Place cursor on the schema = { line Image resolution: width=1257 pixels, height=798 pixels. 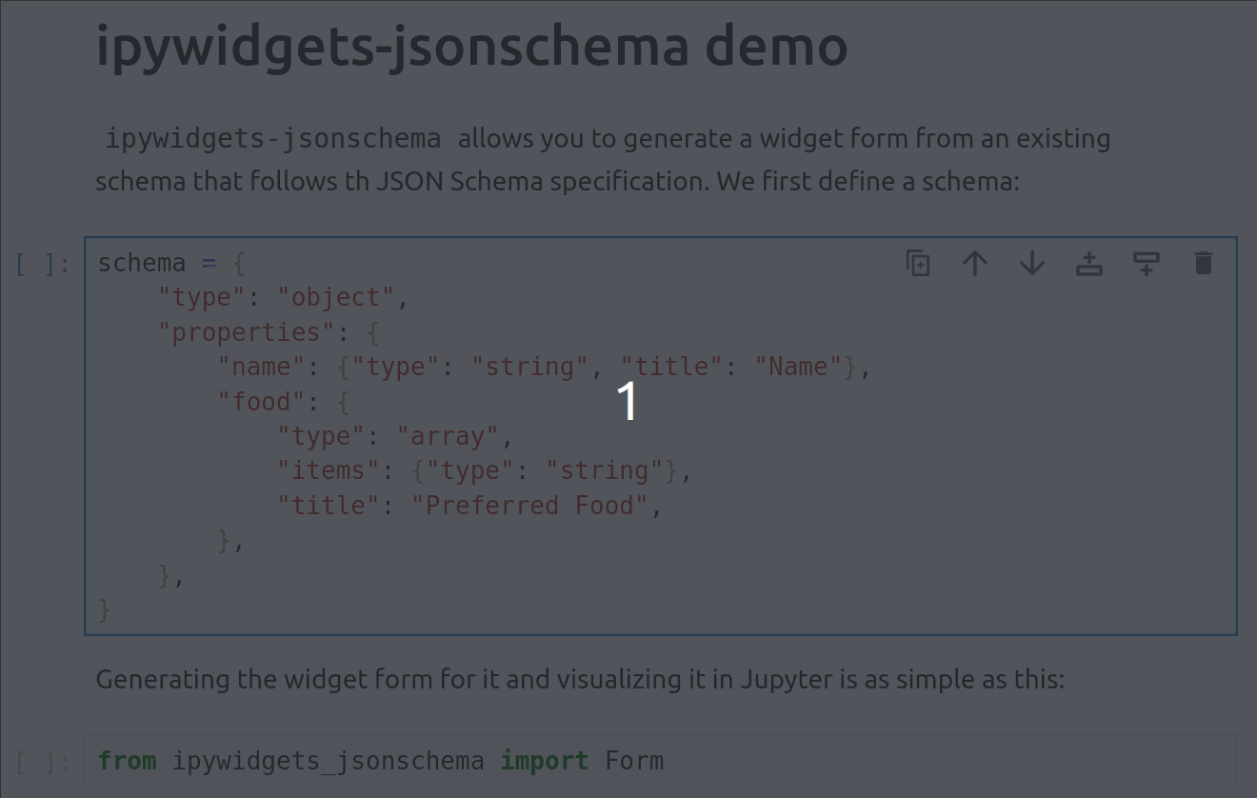pyautogui.click(x=171, y=263)
